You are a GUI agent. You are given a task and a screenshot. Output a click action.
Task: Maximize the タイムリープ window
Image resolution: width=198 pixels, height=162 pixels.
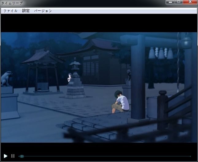click(179, 2)
